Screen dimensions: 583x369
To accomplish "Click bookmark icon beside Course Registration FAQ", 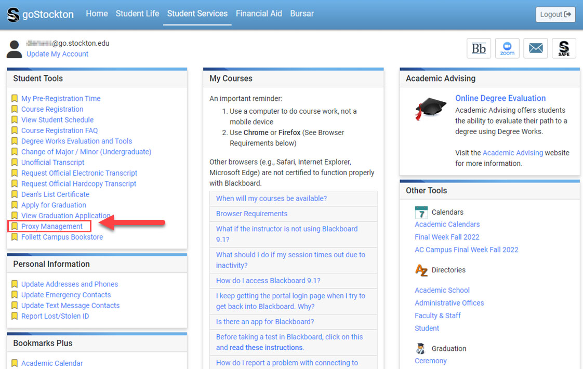I will pos(15,130).
